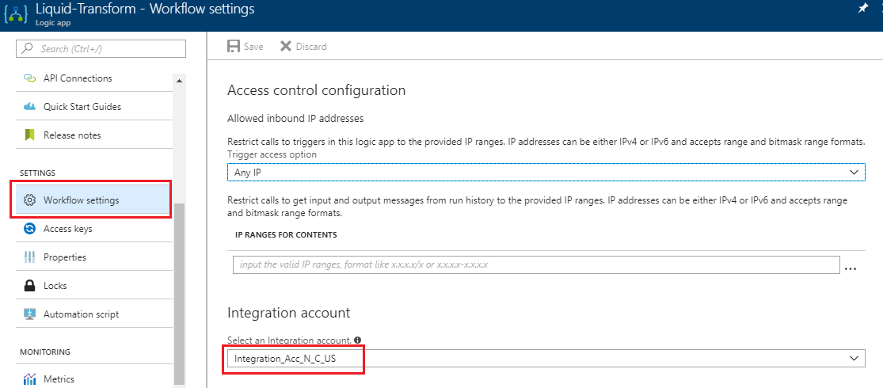Click the Metrics chart icon

point(30,379)
